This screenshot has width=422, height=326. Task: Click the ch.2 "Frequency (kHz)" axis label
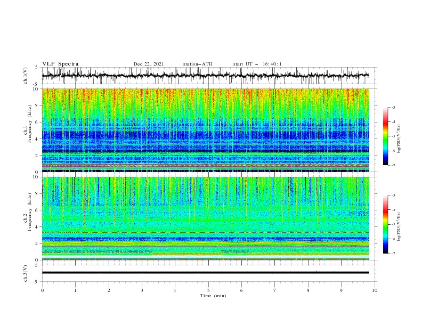30,212
